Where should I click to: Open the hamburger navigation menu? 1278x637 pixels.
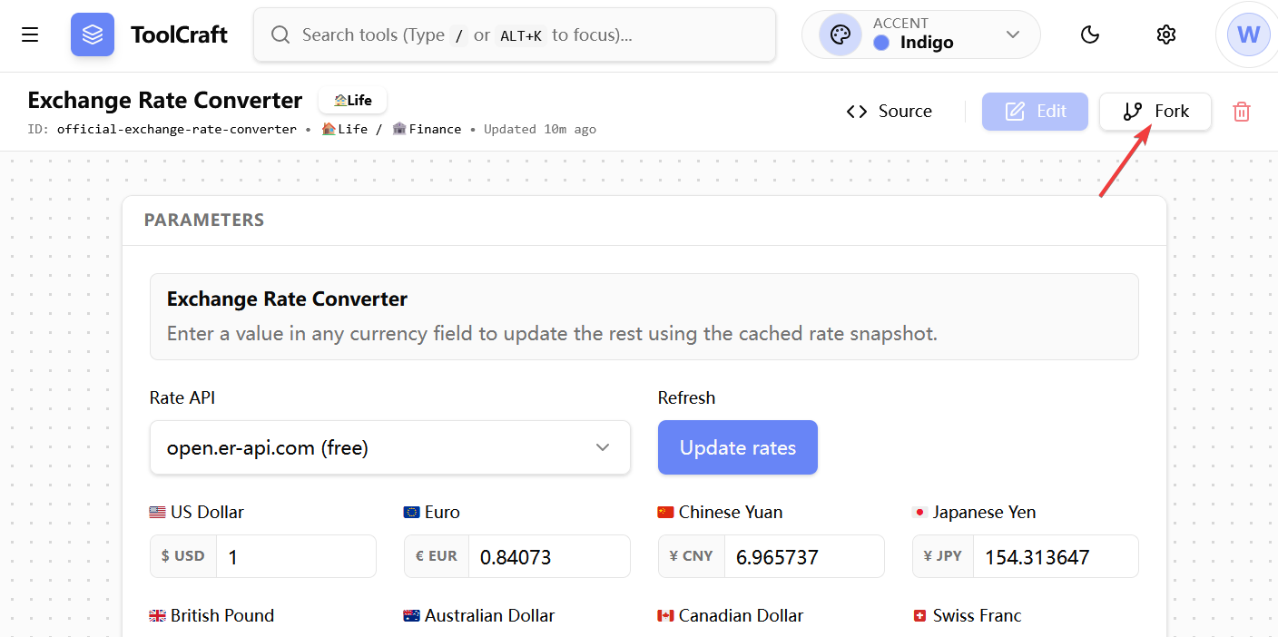coord(30,34)
